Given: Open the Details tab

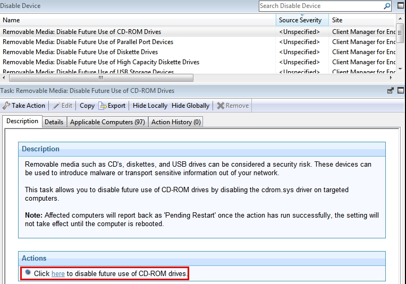Looking at the screenshot, I should point(54,122).
